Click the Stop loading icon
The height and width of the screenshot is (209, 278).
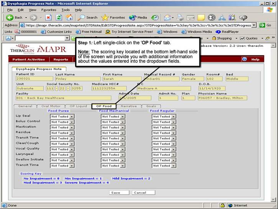pos(48,18)
